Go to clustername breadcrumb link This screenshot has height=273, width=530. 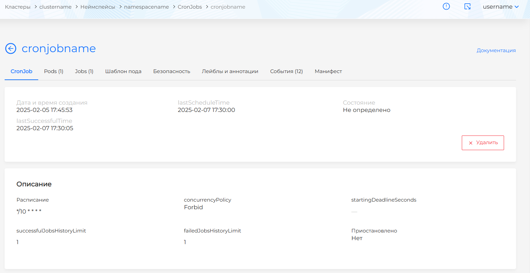coord(55,7)
